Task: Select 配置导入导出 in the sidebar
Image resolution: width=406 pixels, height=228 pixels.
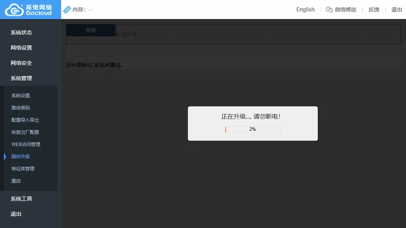Action: [25, 120]
